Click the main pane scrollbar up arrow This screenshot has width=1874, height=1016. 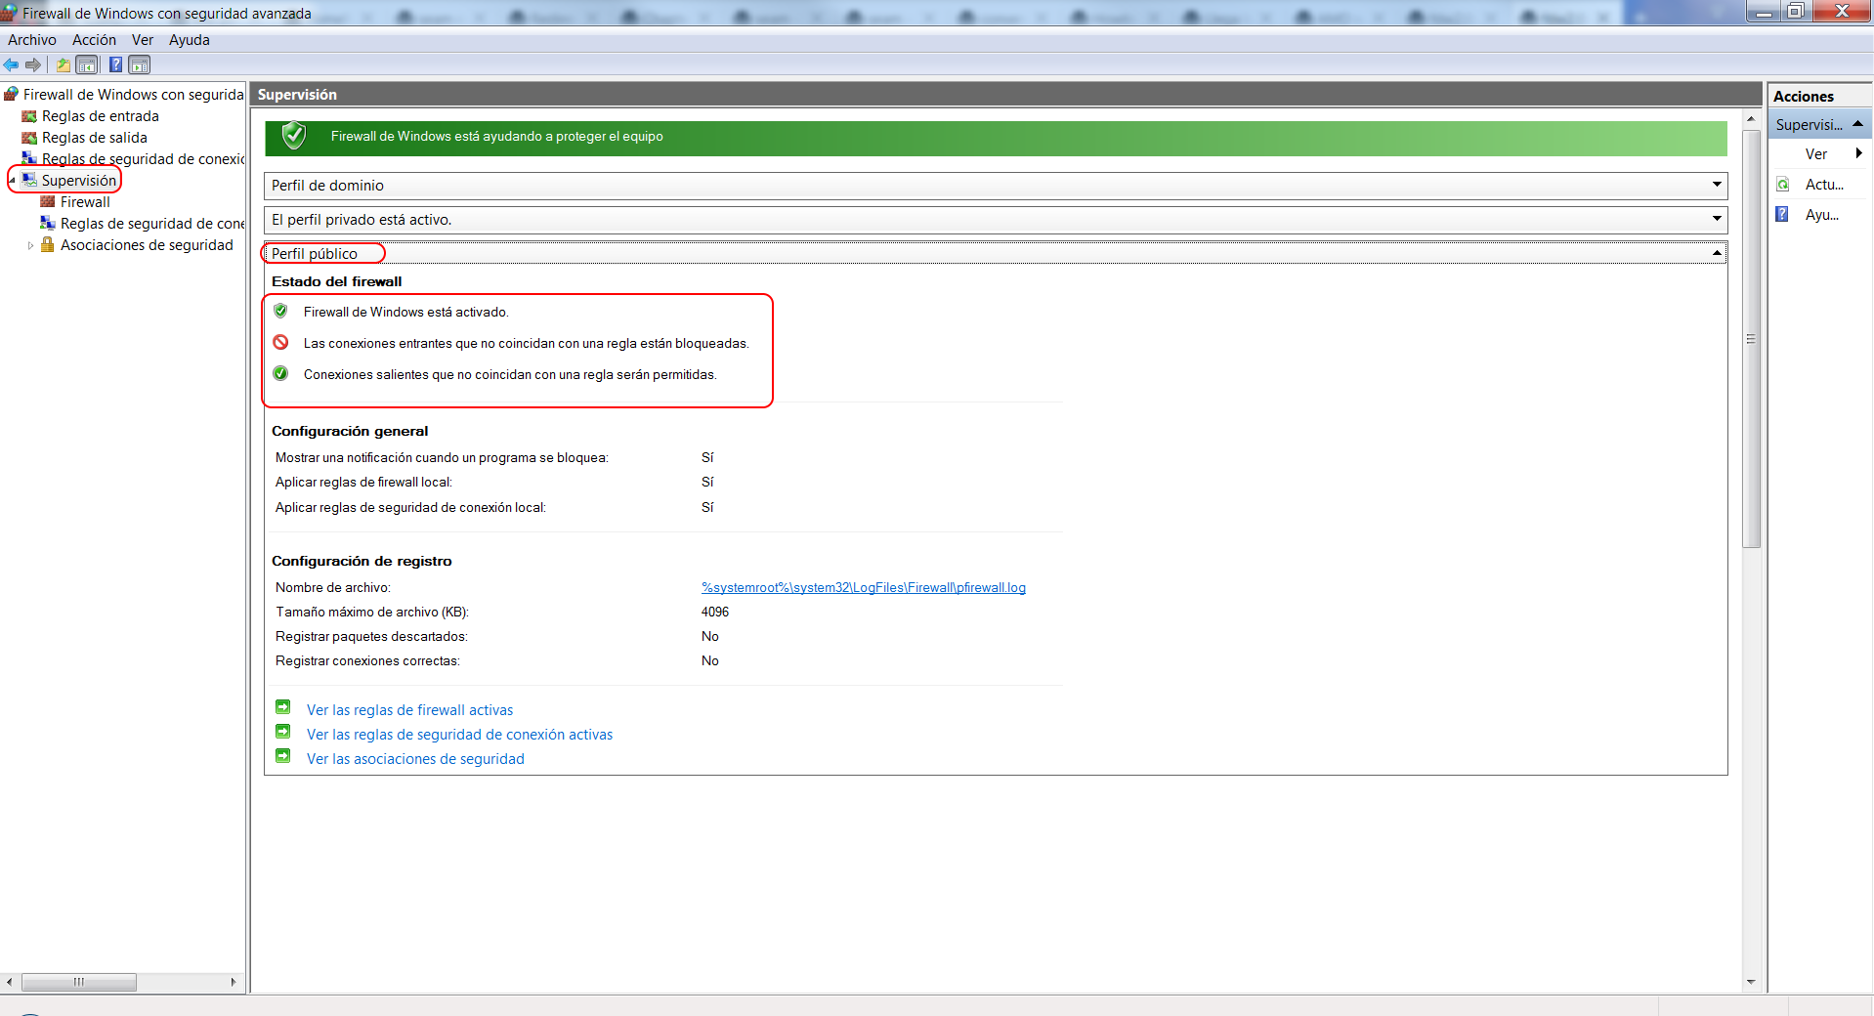click(x=1751, y=118)
